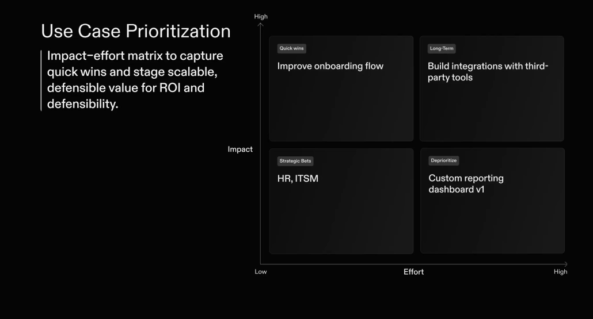
Task: Select "Custom reporting dashboard v1" text
Action: [x=466, y=183]
